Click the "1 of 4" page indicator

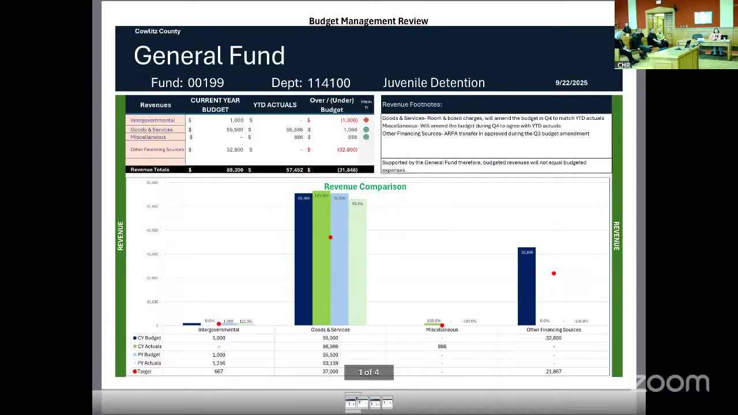tap(369, 372)
